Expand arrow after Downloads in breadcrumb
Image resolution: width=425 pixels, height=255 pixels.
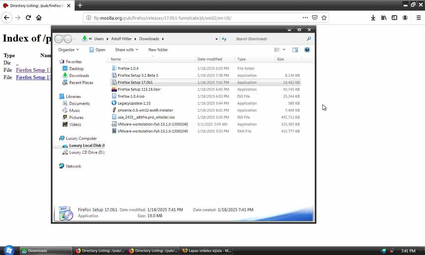click(x=163, y=39)
